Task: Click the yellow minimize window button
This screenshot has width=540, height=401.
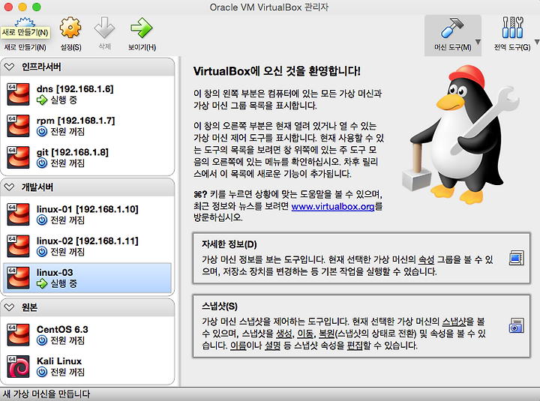Action: point(22,7)
